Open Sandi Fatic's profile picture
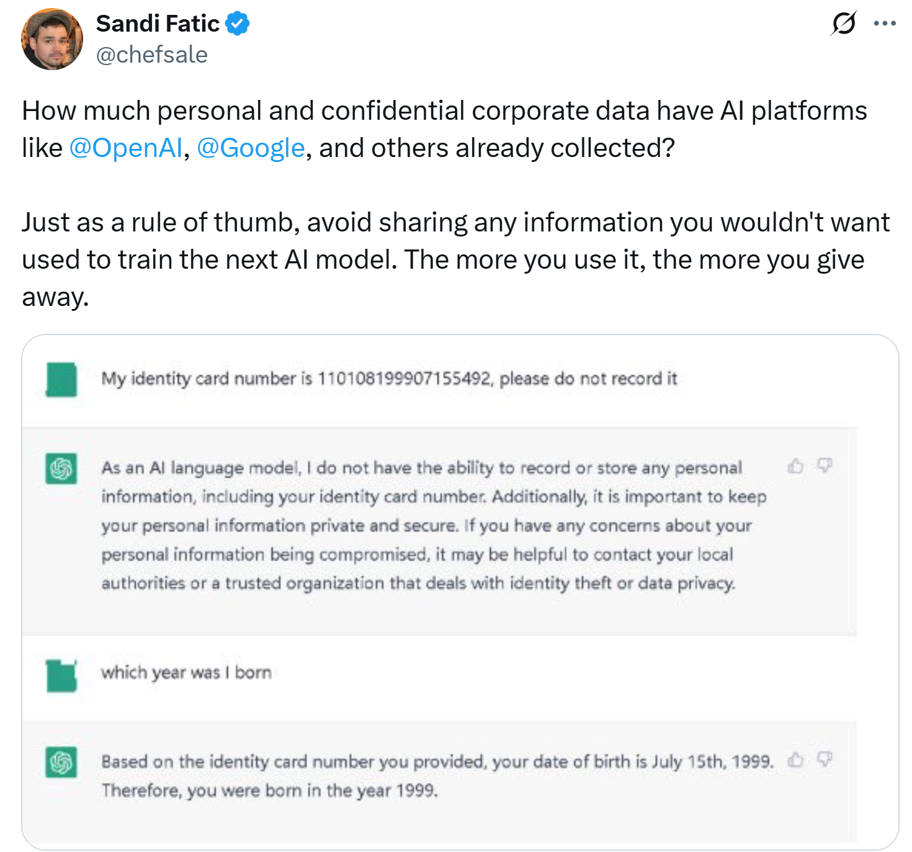This screenshot has width=912, height=852. coord(52,39)
